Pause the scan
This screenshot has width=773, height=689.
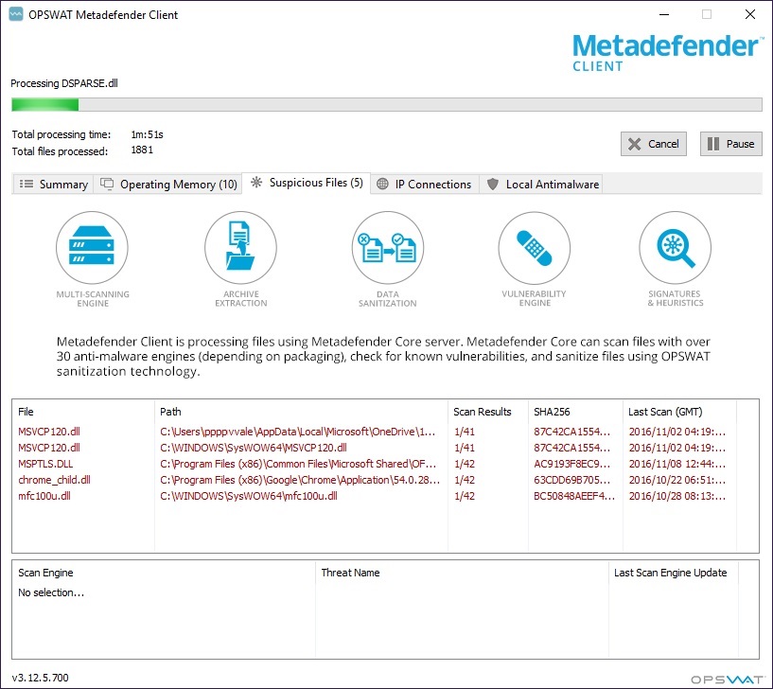731,144
